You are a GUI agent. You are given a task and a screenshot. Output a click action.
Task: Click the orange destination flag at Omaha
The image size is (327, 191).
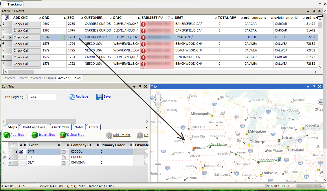(194, 148)
